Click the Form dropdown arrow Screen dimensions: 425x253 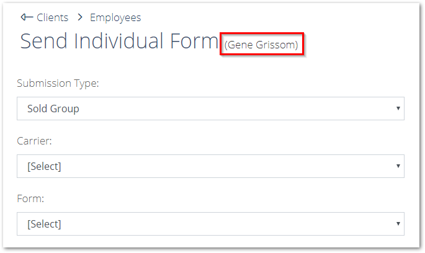[x=397, y=224]
